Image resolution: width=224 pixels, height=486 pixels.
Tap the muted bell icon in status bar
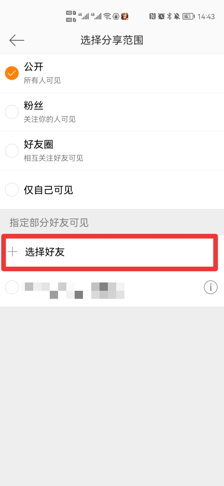click(177, 17)
